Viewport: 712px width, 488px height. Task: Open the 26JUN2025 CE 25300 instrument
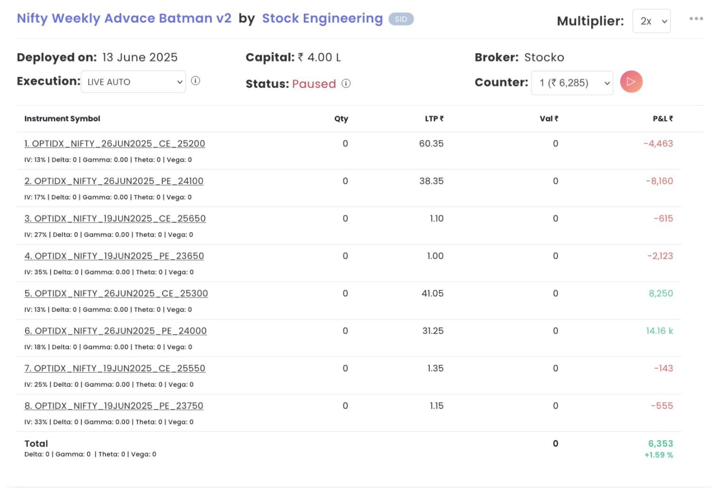[116, 293]
